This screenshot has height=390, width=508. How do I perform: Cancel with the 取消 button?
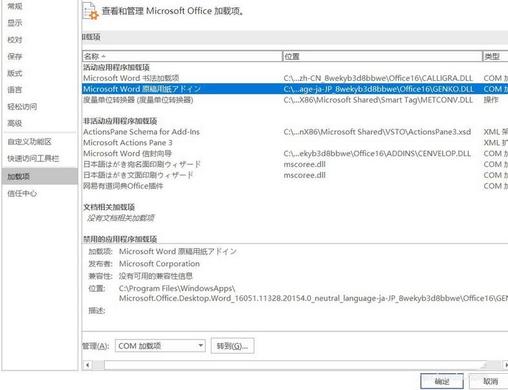click(489, 381)
